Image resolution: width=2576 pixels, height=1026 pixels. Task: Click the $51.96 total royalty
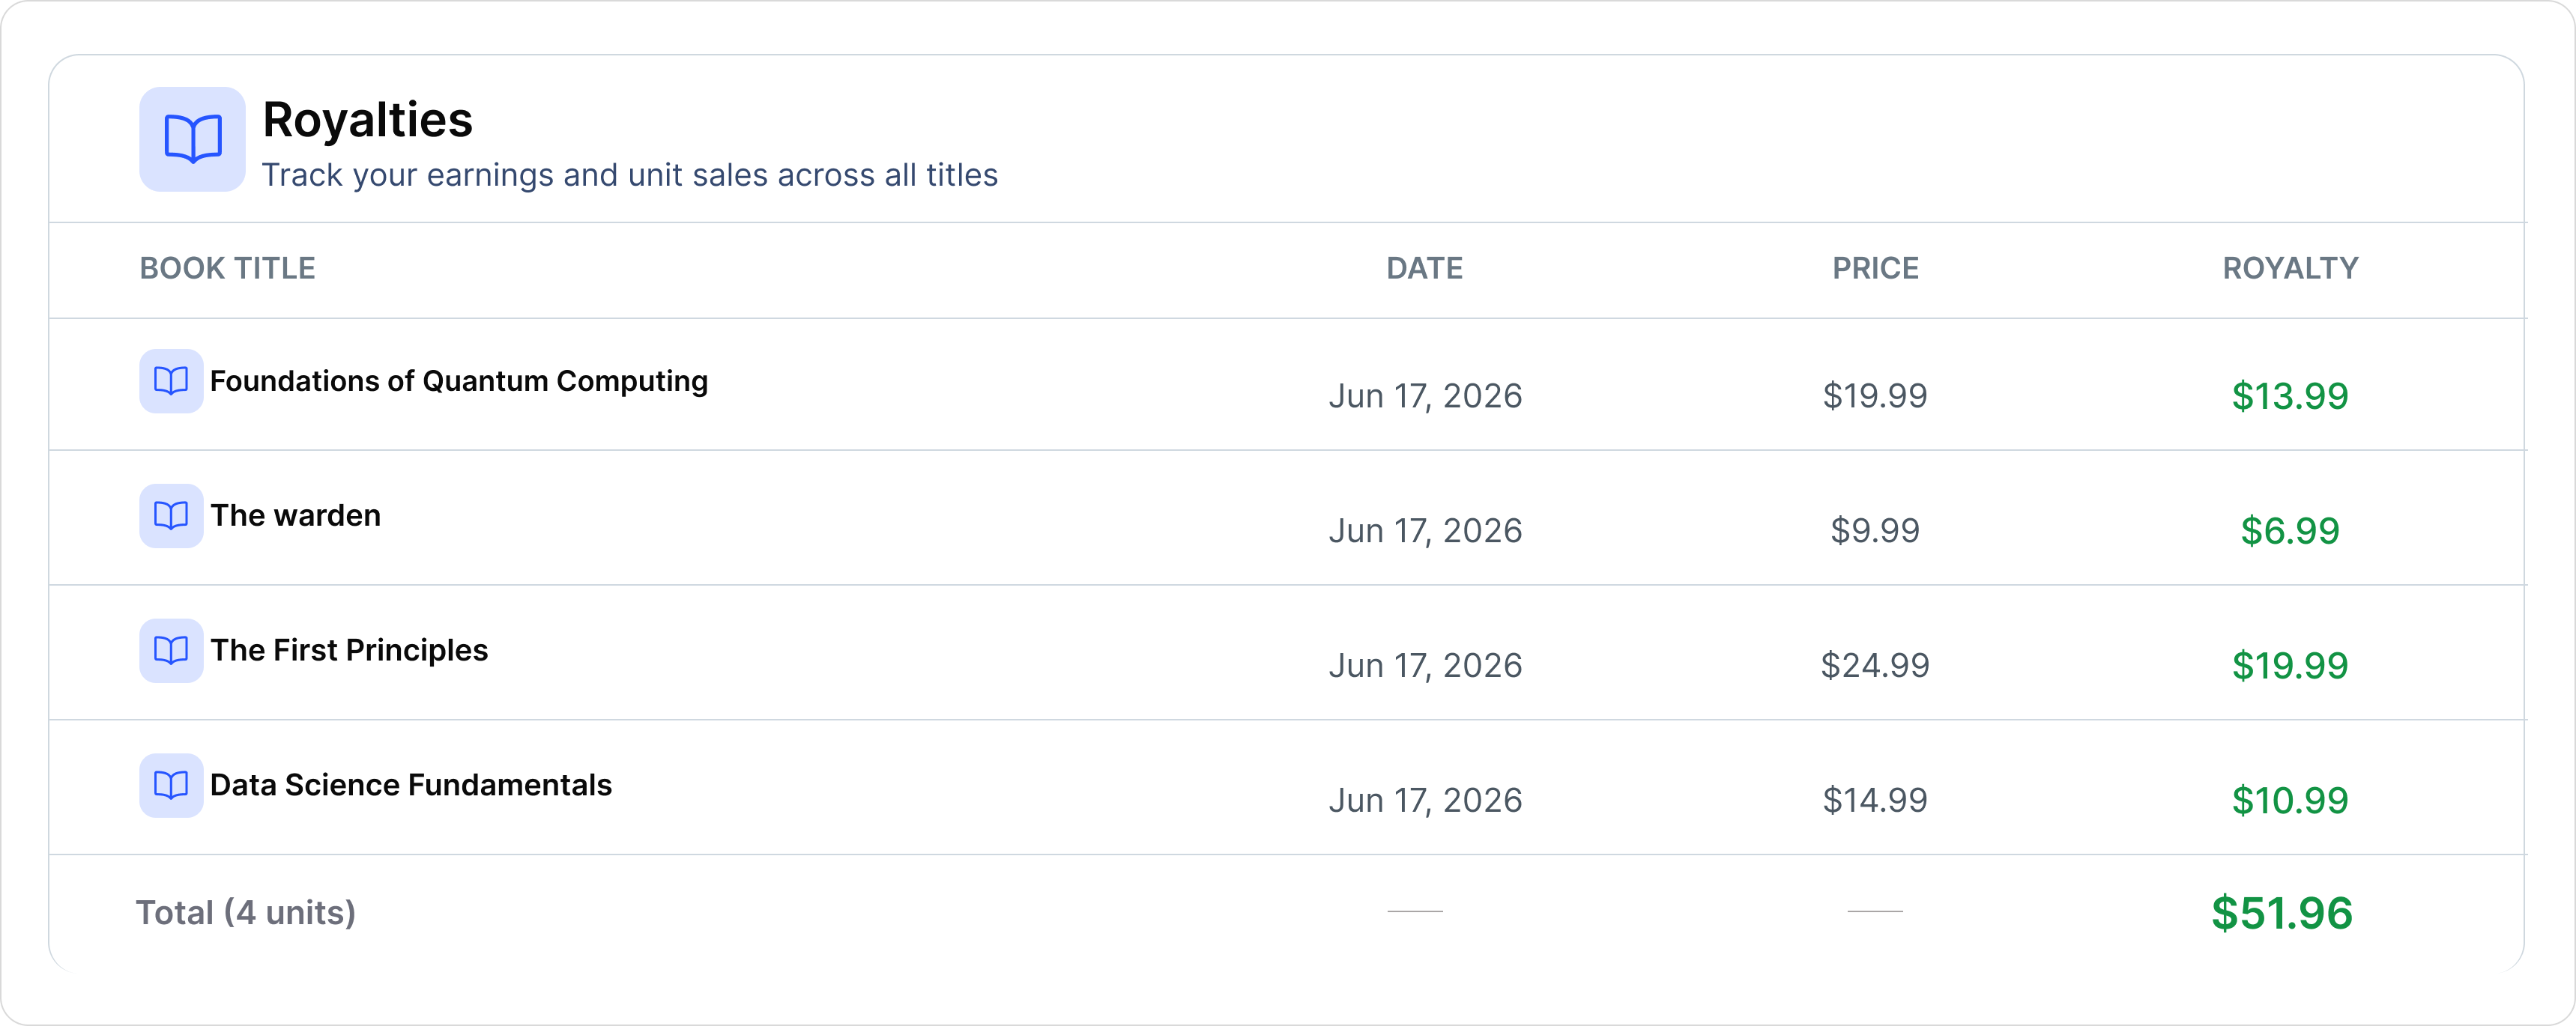point(2282,913)
